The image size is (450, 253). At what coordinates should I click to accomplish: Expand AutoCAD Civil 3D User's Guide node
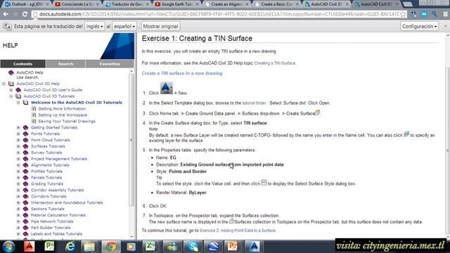click(x=11, y=90)
